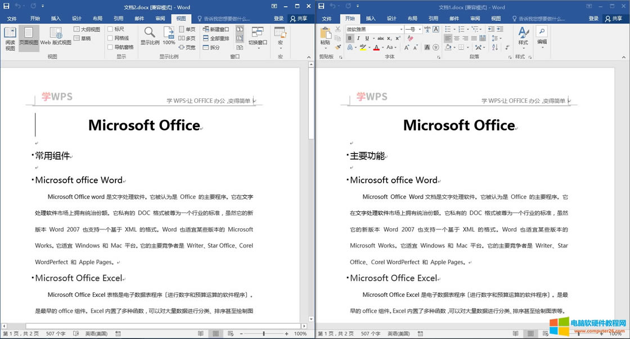Click the Bold button in right window
The height and width of the screenshot is (339, 630).
[x=349, y=38]
